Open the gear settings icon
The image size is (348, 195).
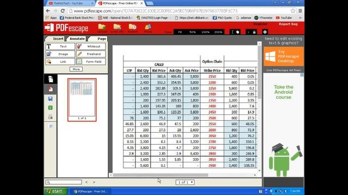pyautogui.click(x=265, y=32)
